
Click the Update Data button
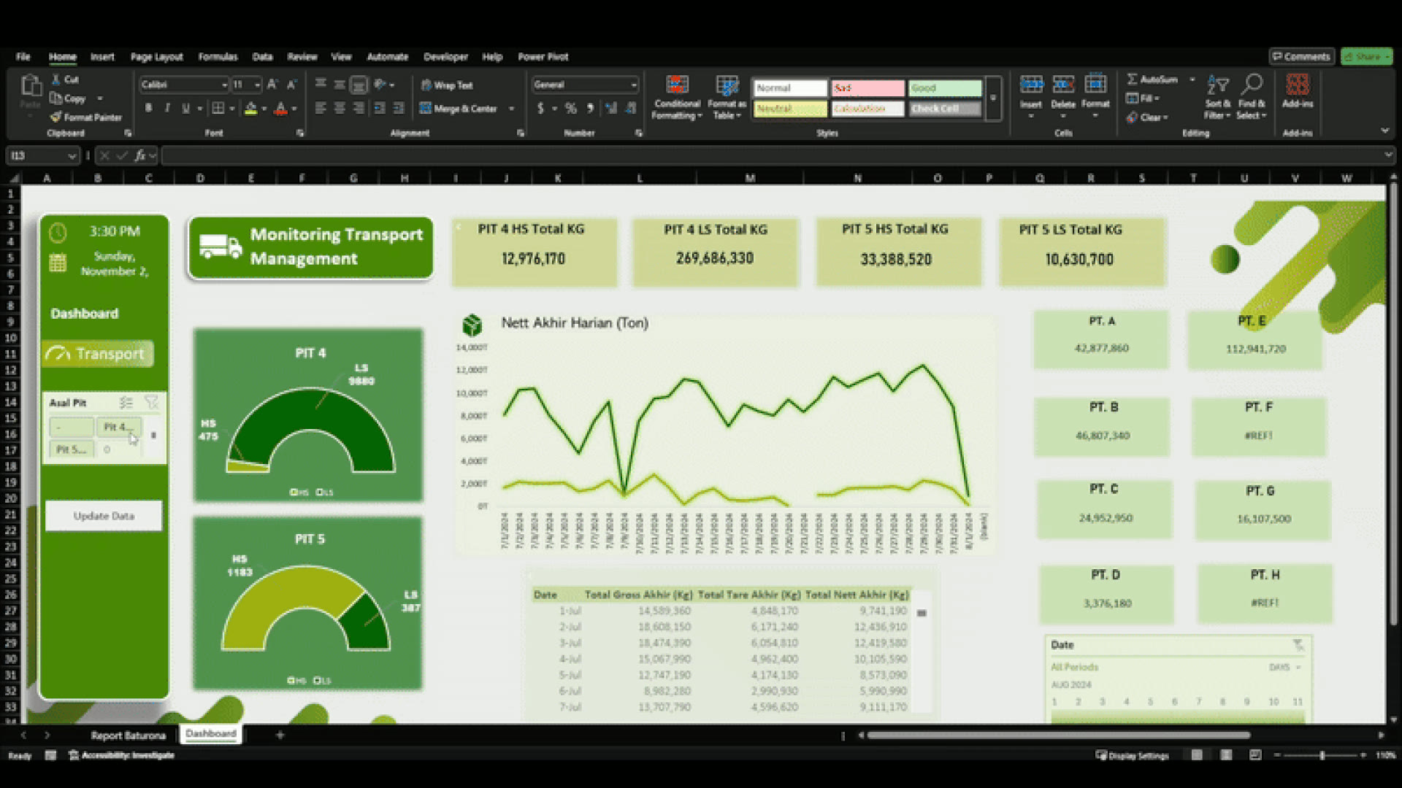[104, 516]
